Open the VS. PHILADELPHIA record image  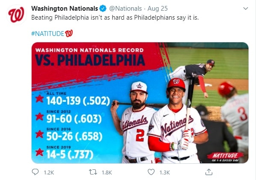(x=140, y=103)
